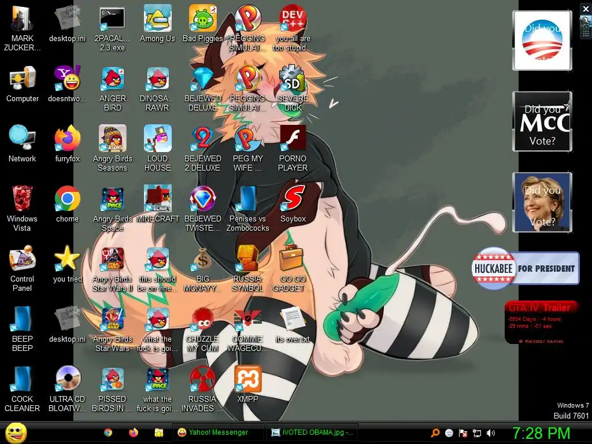
Task: Launch the PISSED BIRDS IN ... shortcut
Action: 112,389
